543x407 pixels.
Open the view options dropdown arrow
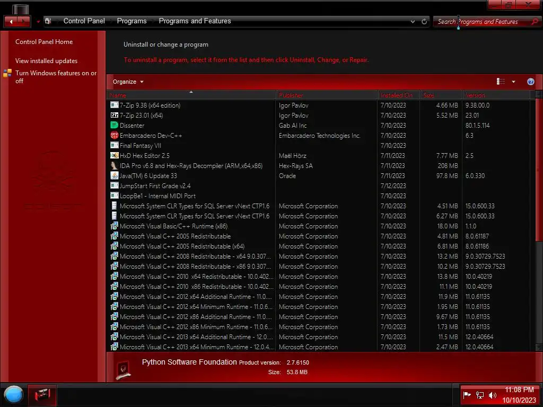tap(513, 82)
